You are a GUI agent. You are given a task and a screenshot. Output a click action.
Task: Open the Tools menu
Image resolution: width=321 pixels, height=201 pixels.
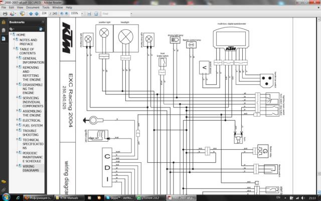46,8
